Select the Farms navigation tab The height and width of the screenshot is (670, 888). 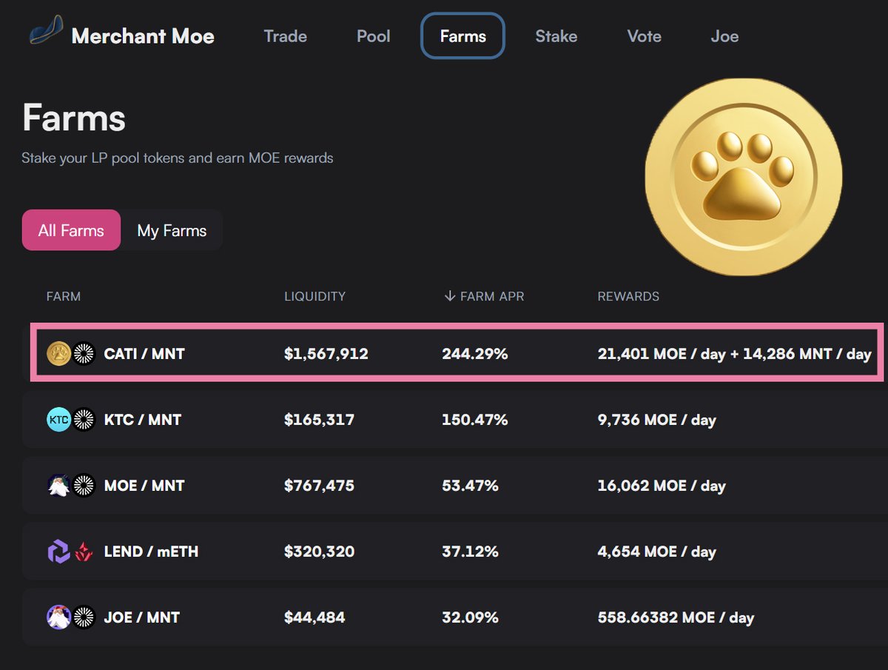tap(462, 36)
